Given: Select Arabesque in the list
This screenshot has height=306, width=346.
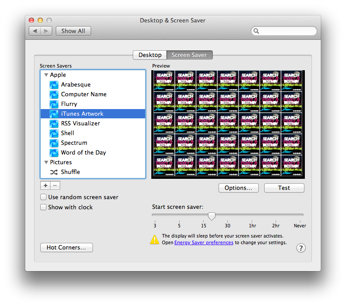Looking at the screenshot, I should pos(93,85).
